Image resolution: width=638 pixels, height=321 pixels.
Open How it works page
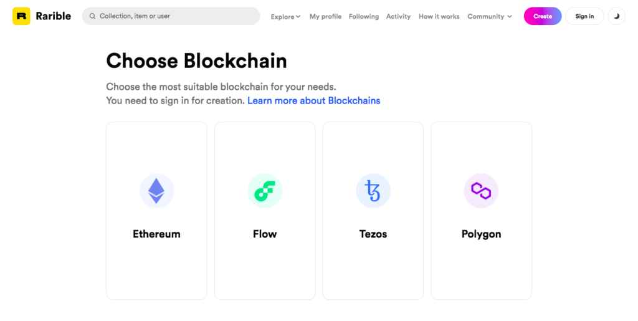pos(439,17)
